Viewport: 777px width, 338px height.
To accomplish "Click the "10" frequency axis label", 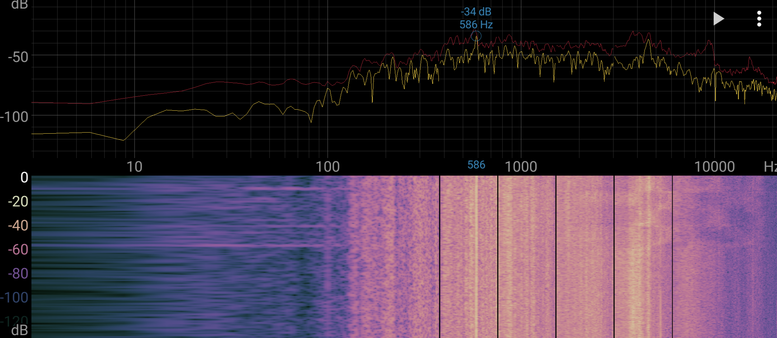I will tap(135, 167).
